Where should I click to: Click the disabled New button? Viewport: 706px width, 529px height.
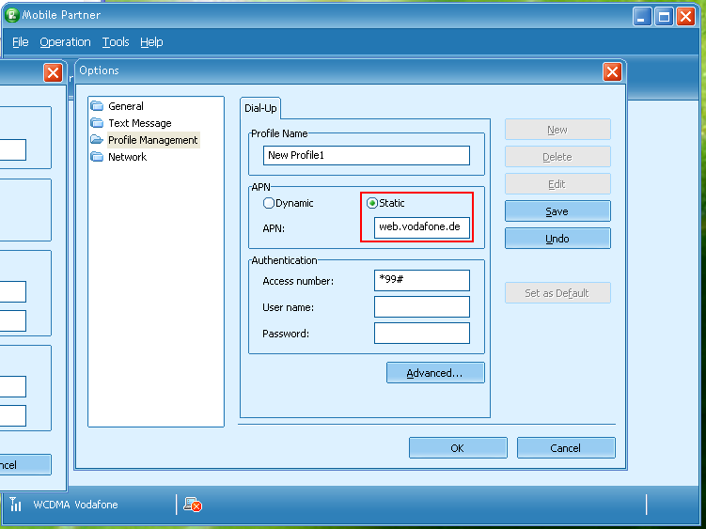[x=557, y=130]
